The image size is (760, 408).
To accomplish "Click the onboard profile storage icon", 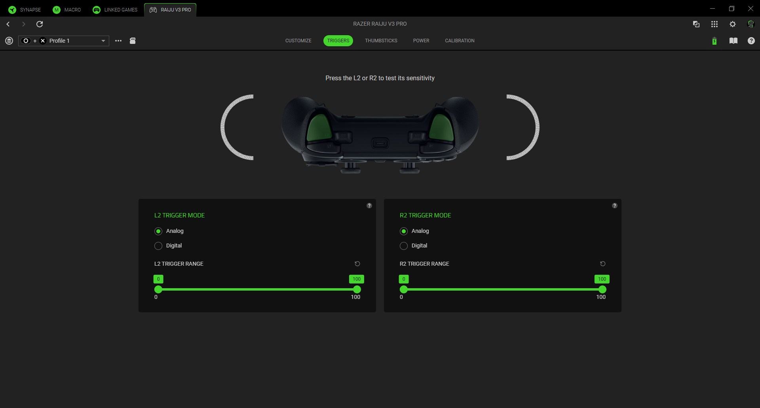I will [133, 41].
